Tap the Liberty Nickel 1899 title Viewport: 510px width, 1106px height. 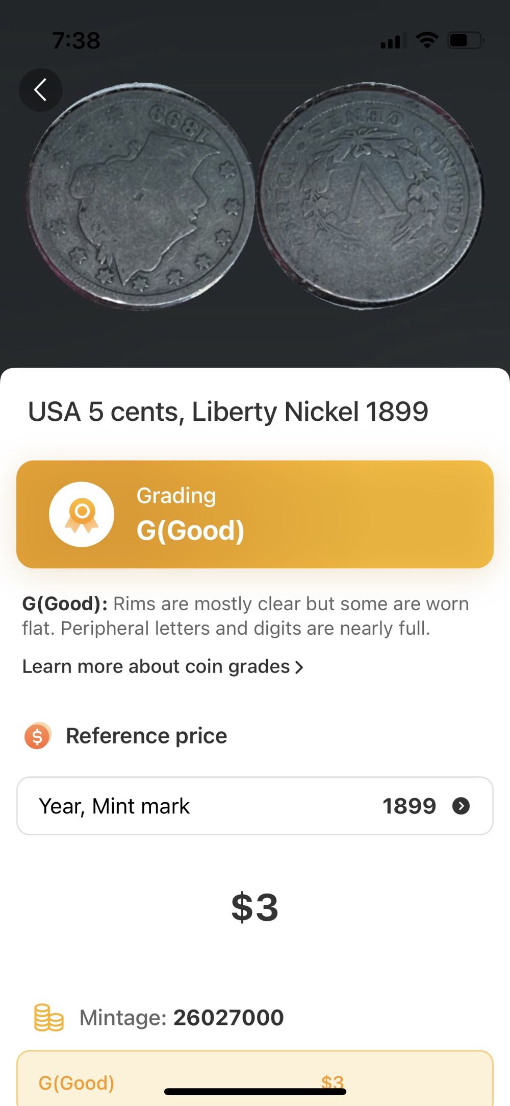pos(228,412)
